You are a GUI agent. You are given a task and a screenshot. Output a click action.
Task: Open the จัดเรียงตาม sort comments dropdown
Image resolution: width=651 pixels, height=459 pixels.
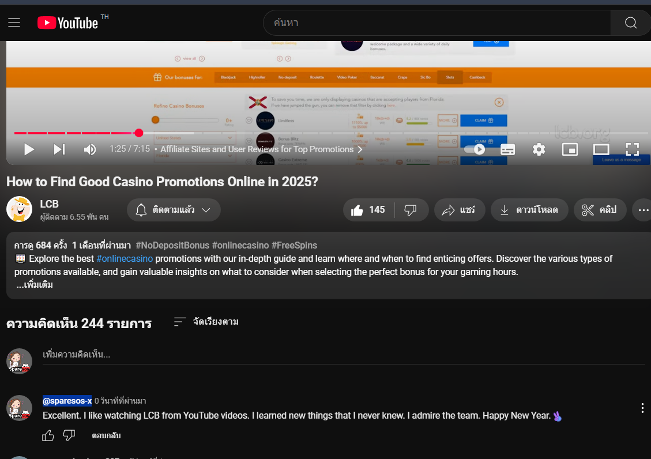(206, 322)
